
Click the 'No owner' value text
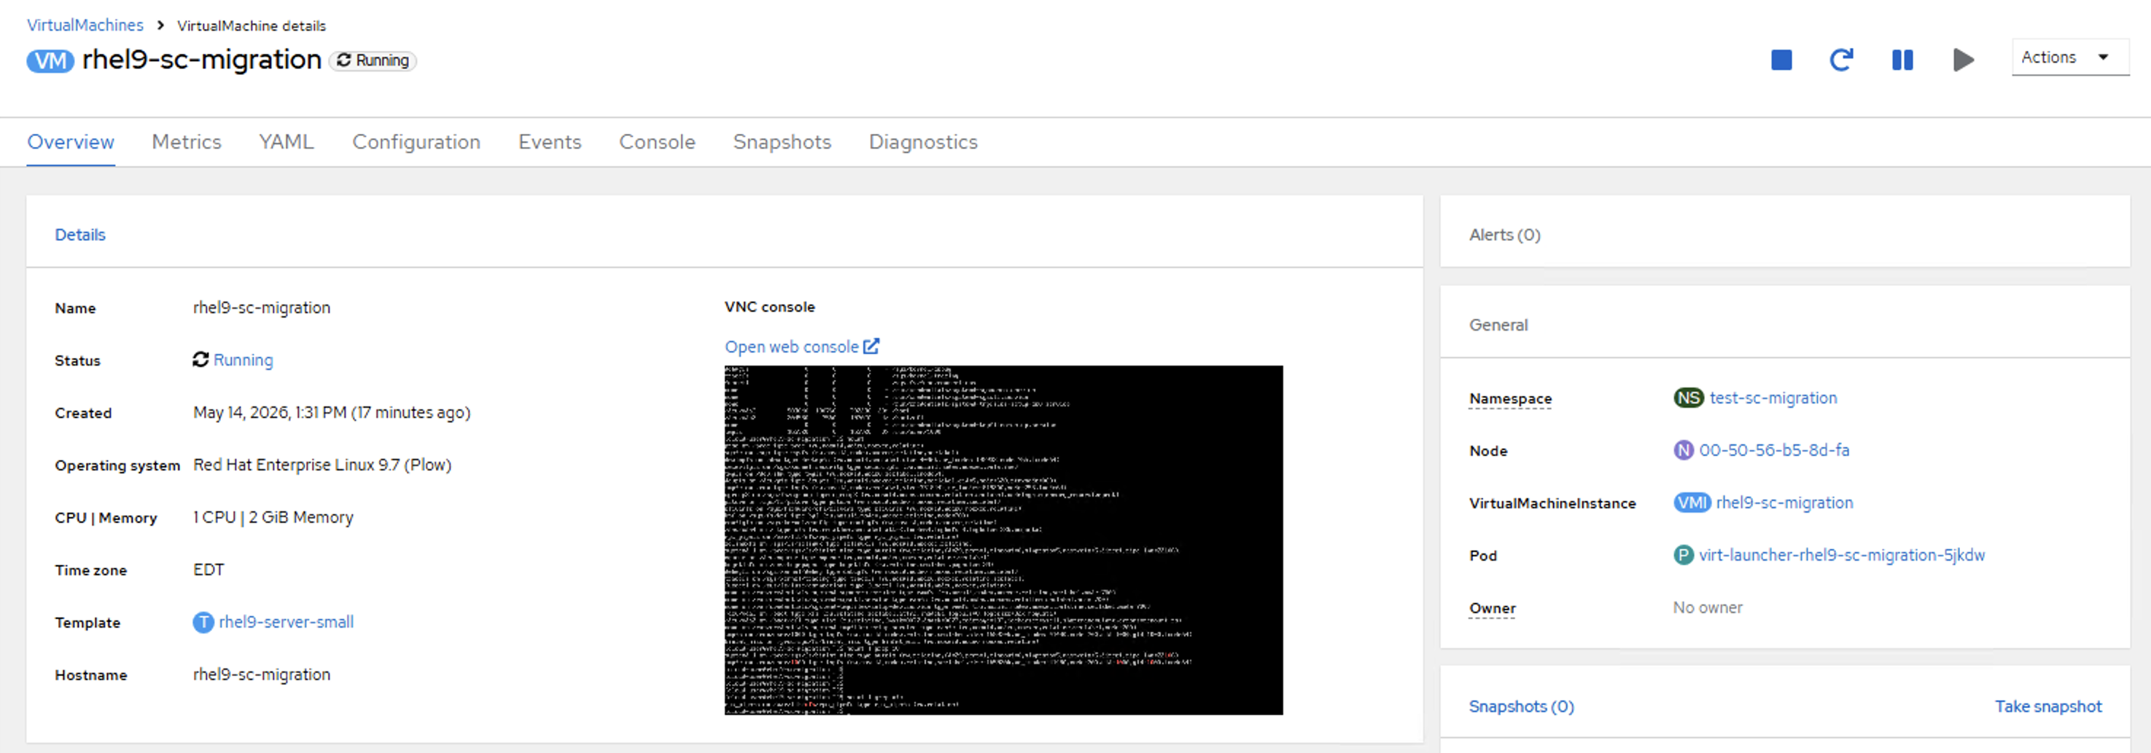pos(1708,608)
